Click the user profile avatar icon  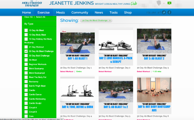[159, 3]
